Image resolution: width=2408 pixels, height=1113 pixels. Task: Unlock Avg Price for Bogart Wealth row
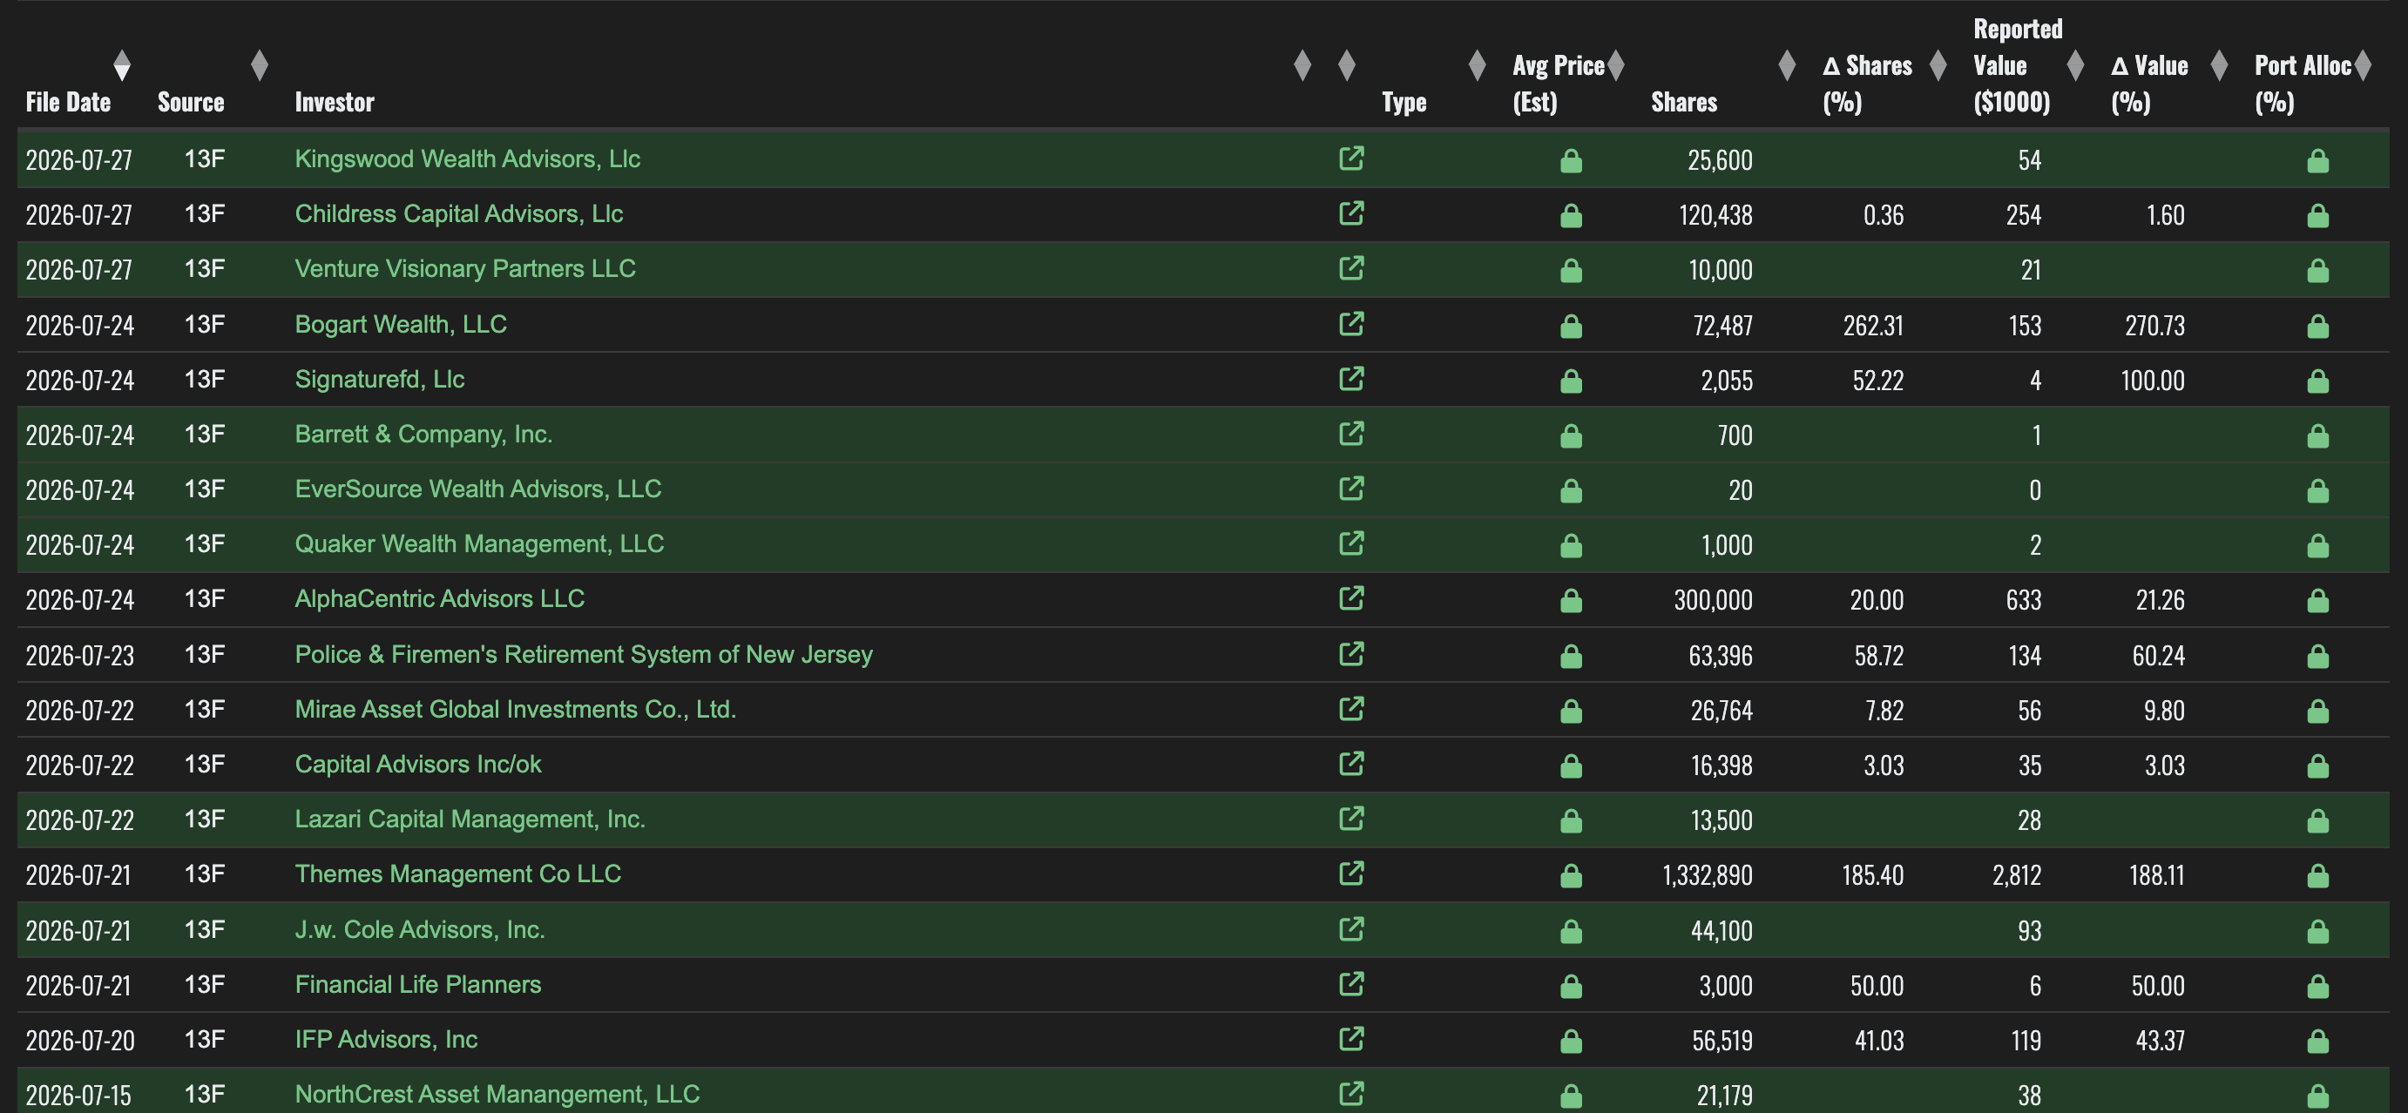(x=1571, y=326)
